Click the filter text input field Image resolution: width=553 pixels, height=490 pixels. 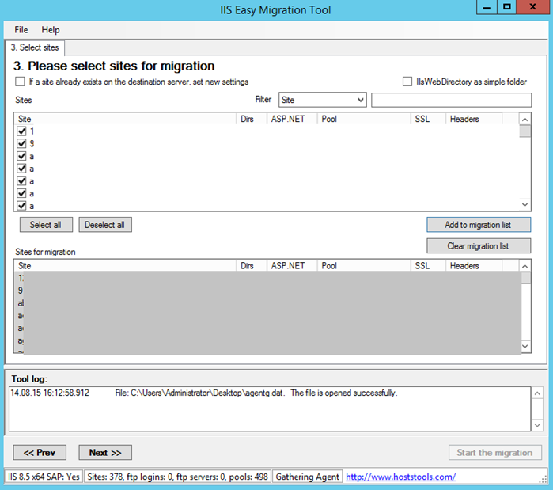[451, 100]
